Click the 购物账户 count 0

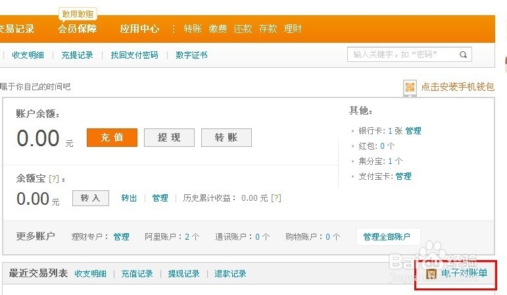[x=328, y=237]
